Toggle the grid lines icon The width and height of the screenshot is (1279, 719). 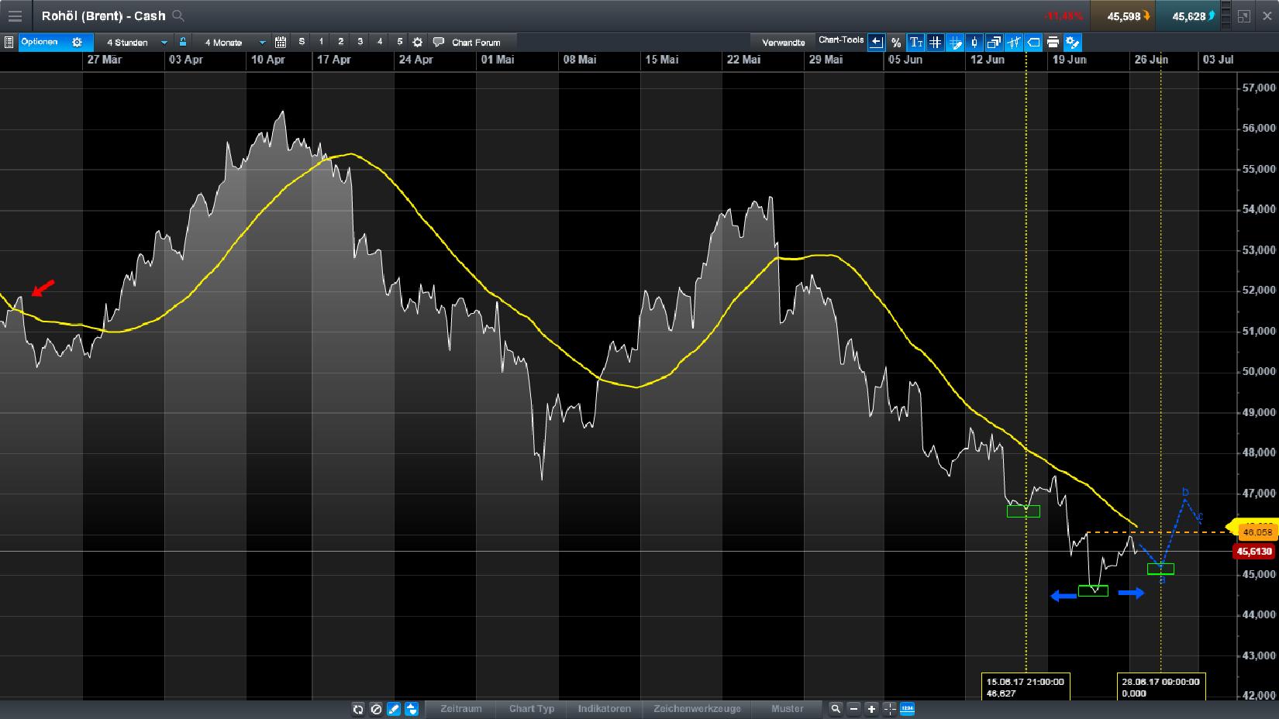[x=935, y=43]
